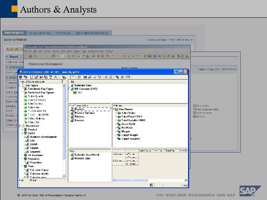Open the Excel Business Explorer menu

tap(96, 51)
